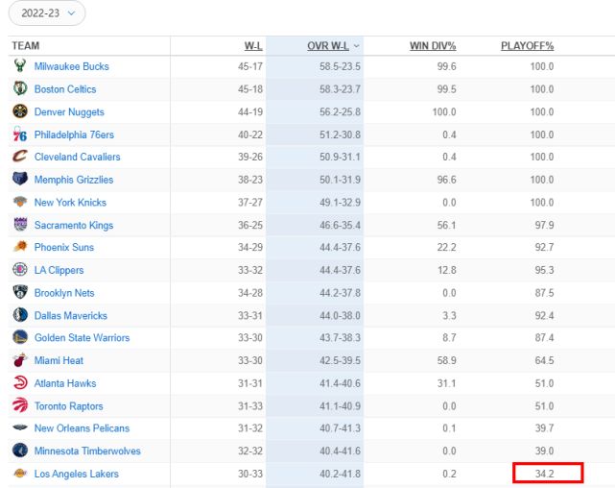Sort by OVR W-L column header
The width and height of the screenshot is (615, 488).
[328, 46]
